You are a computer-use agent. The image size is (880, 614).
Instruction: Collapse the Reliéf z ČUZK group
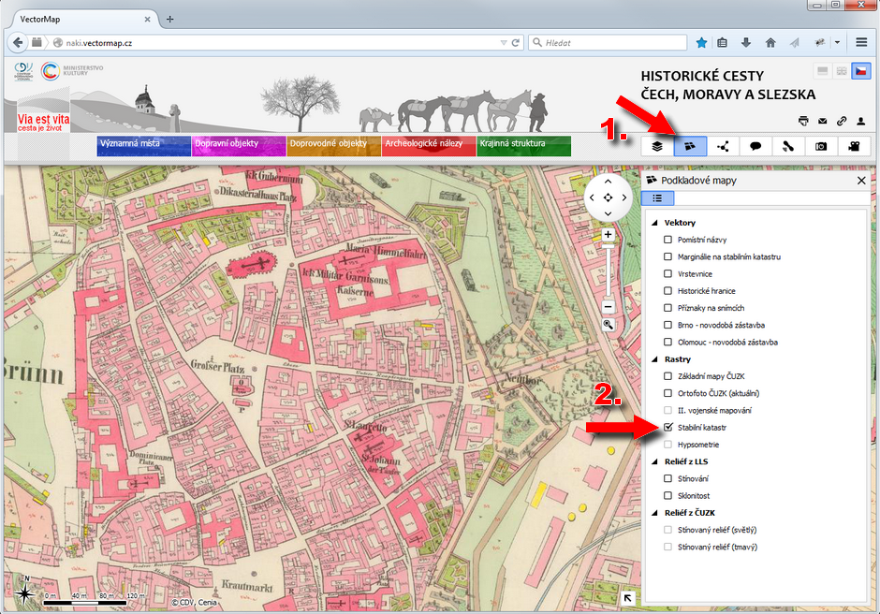tap(655, 513)
